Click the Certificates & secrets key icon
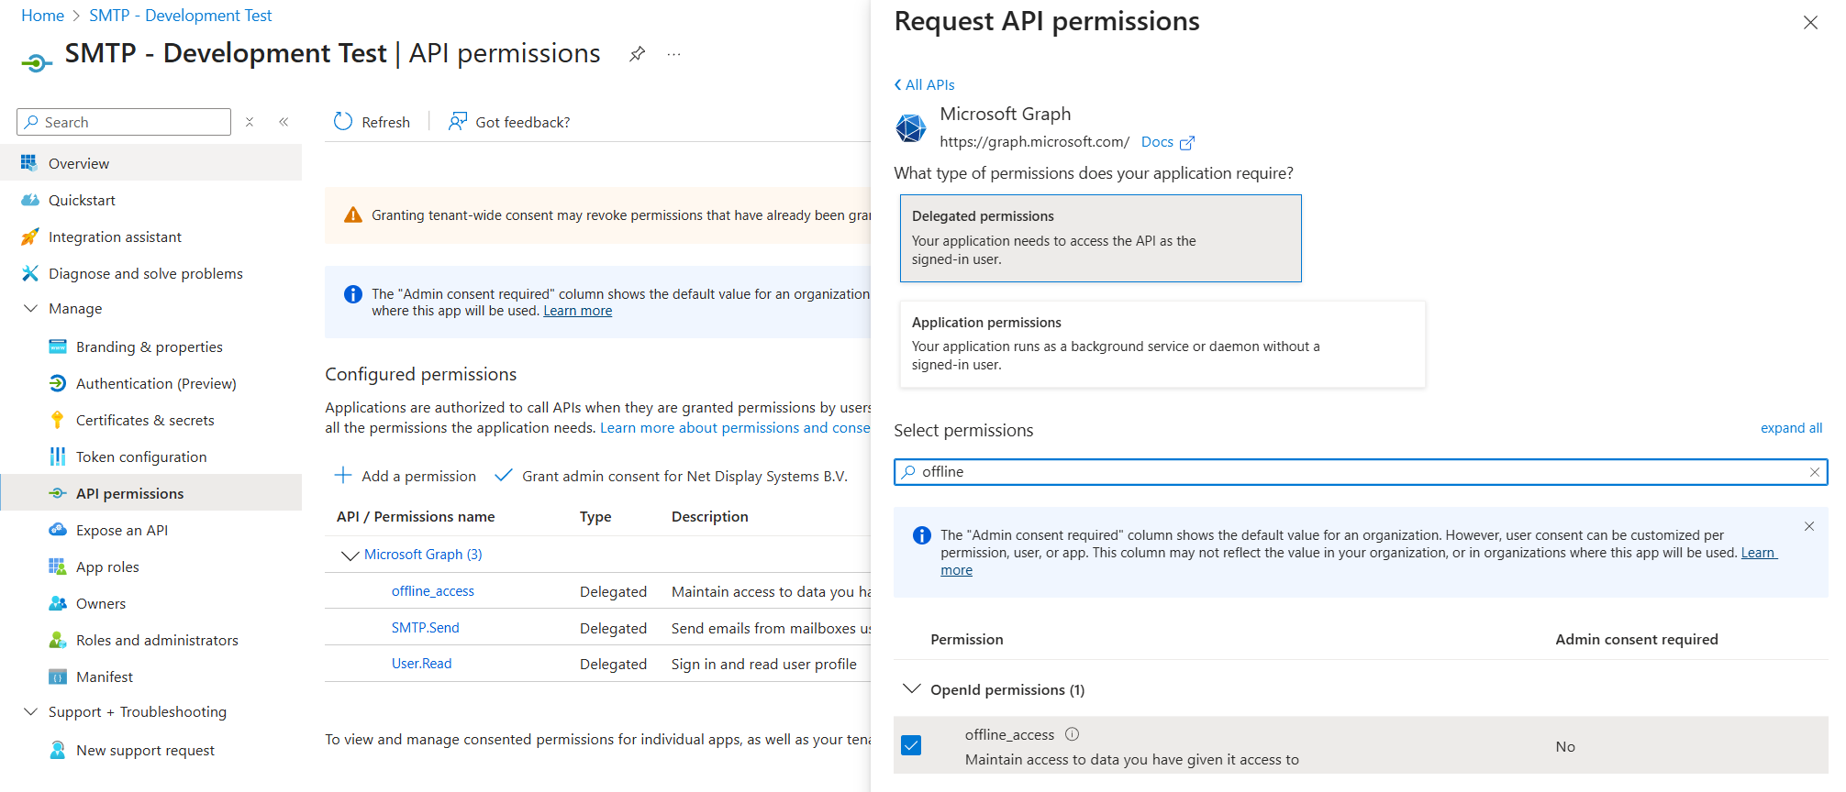This screenshot has width=1846, height=792. pyautogui.click(x=58, y=420)
